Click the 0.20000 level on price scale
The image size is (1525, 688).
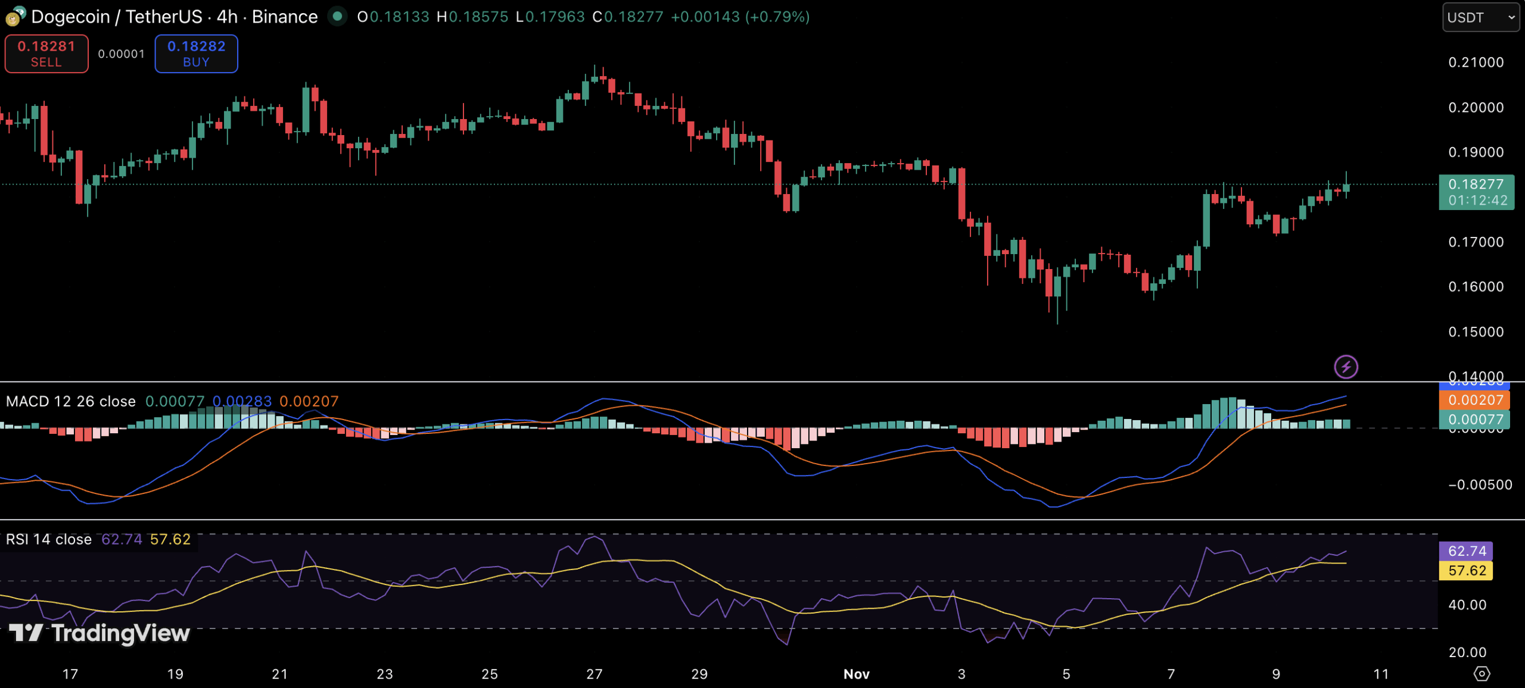pos(1476,108)
